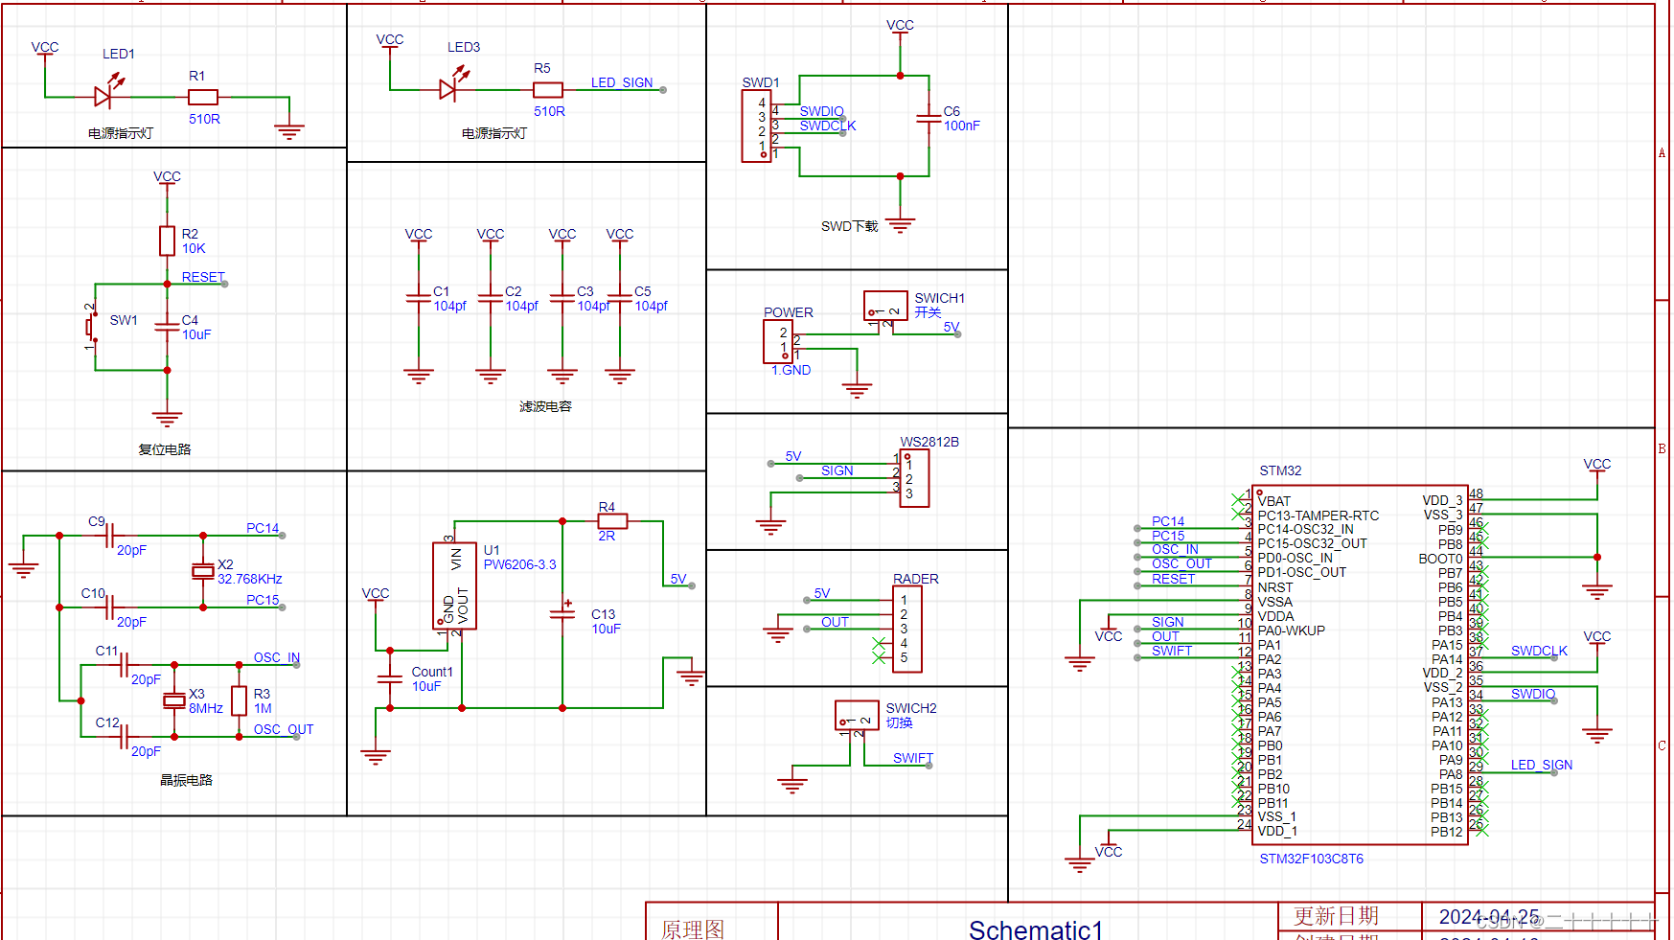Select the STM32F103C8T6 chip body
The image size is (1674, 940).
point(1360,665)
